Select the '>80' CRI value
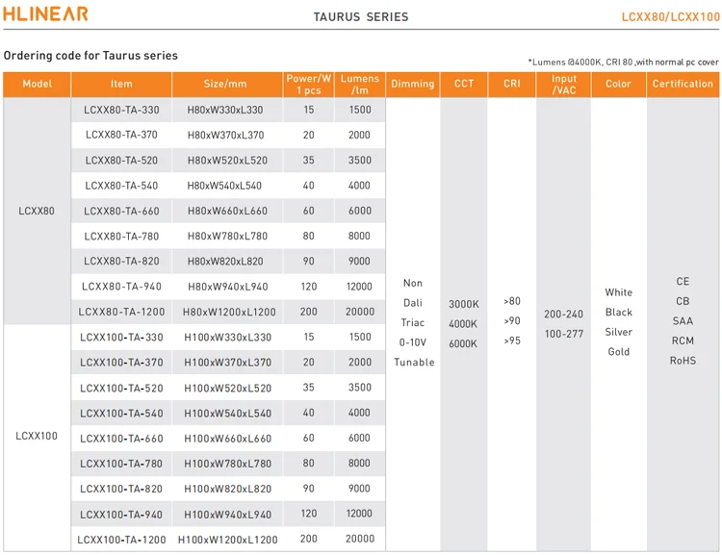This screenshot has height=555, width=722. pyautogui.click(x=512, y=301)
